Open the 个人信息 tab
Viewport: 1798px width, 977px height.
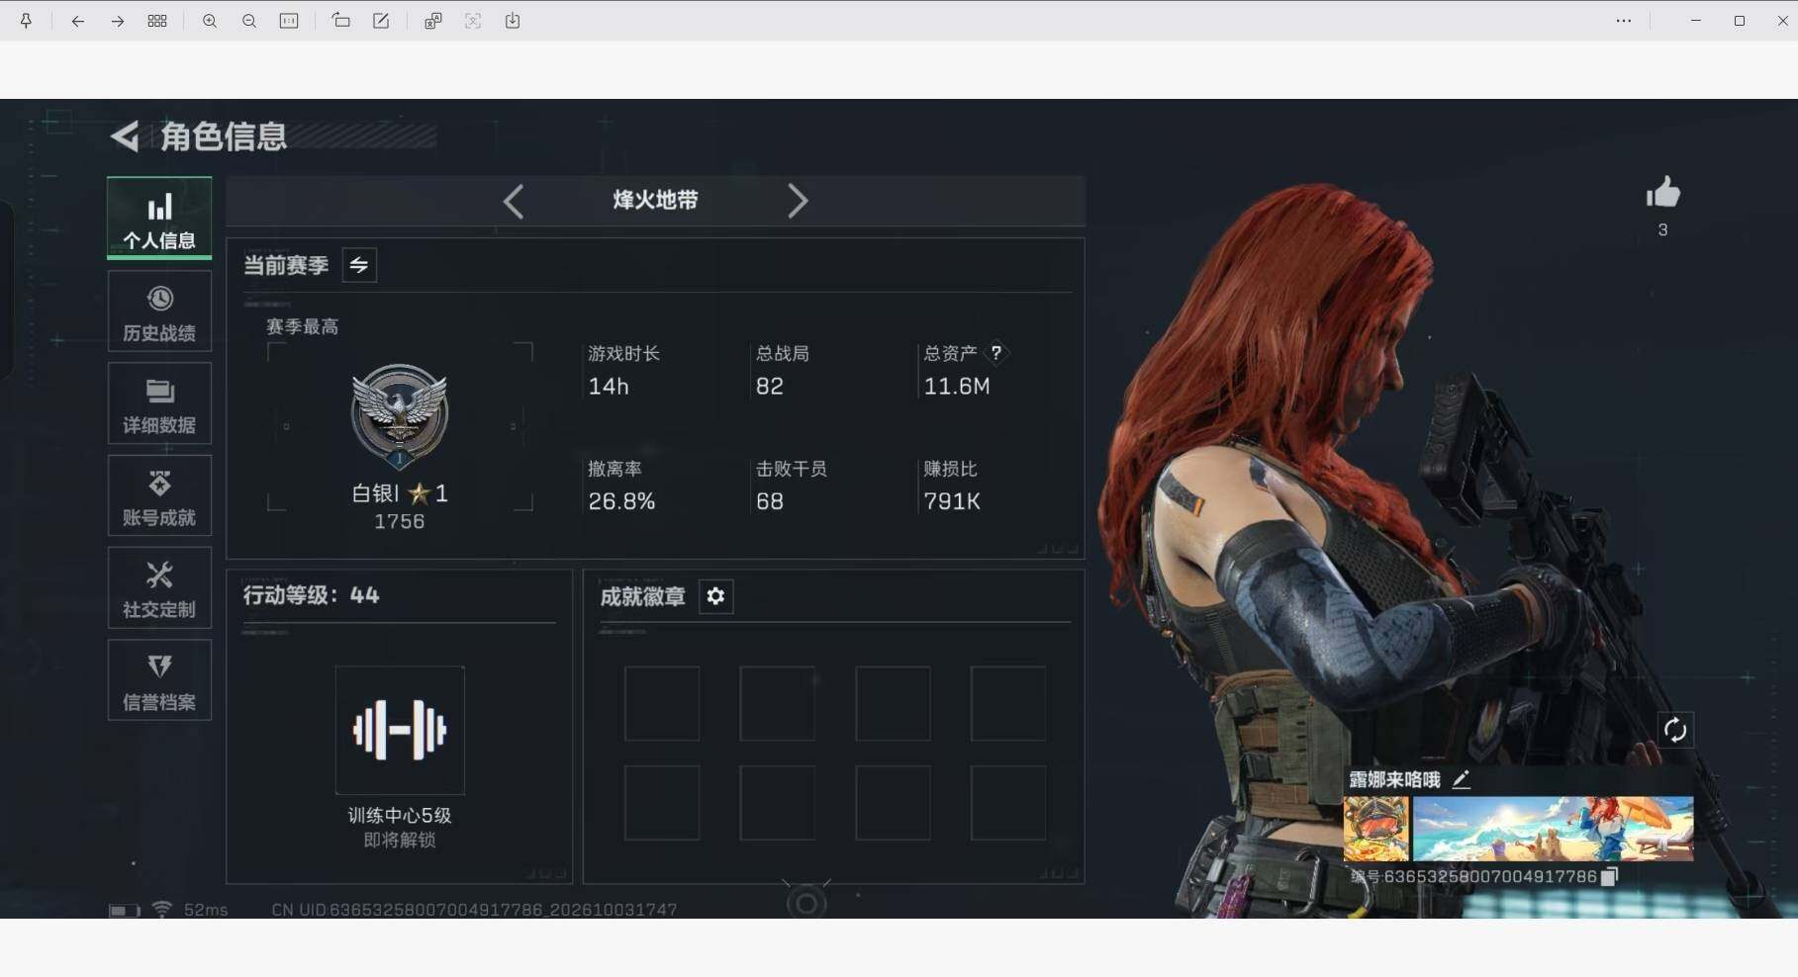[159, 218]
